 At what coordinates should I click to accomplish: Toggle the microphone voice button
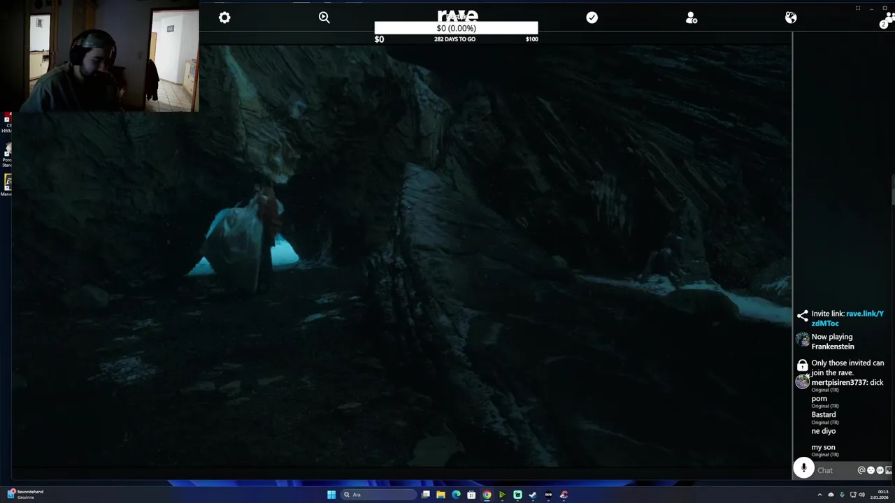click(x=804, y=469)
